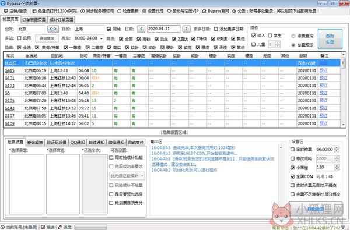Viewport: 350px width, 230px height.
Task: Open 设置代理 gear icon
Action: (144, 11)
